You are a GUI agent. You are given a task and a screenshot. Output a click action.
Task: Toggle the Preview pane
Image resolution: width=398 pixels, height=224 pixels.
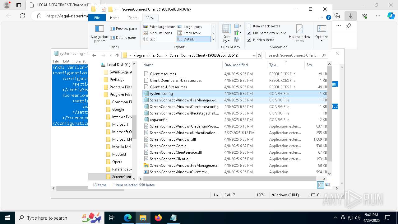coord(123,29)
